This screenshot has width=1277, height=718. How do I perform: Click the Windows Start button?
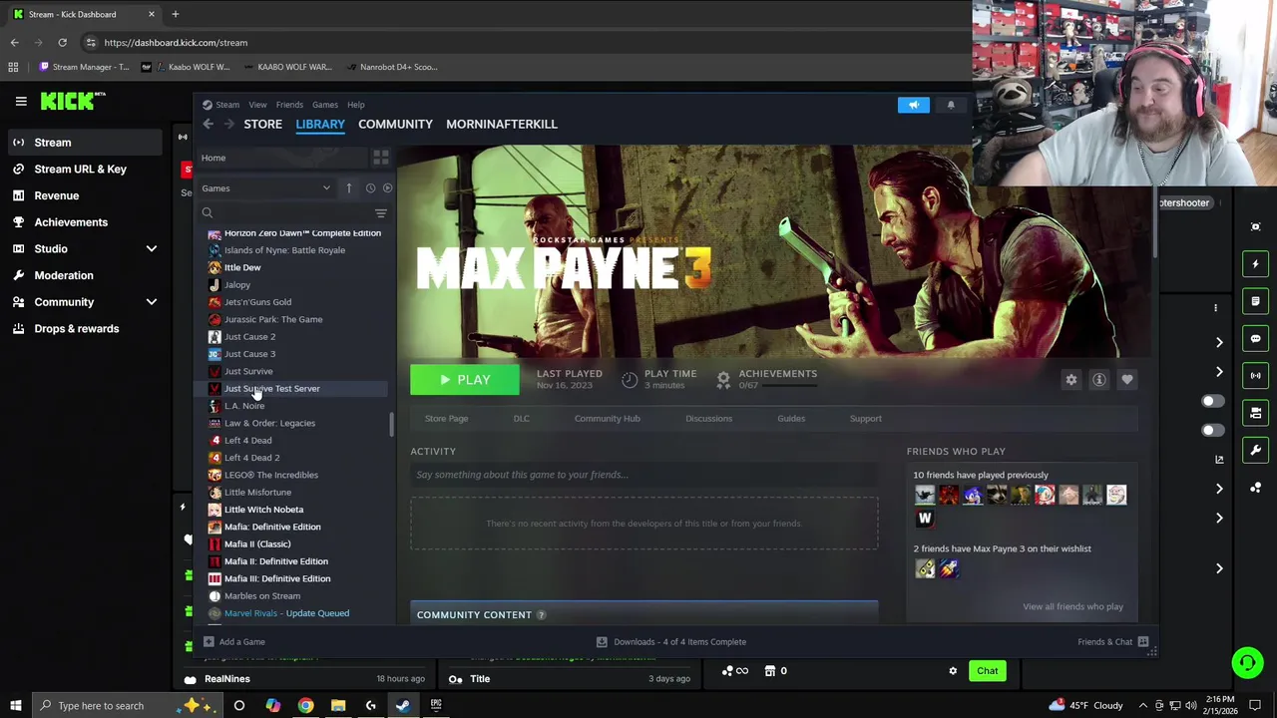point(15,706)
